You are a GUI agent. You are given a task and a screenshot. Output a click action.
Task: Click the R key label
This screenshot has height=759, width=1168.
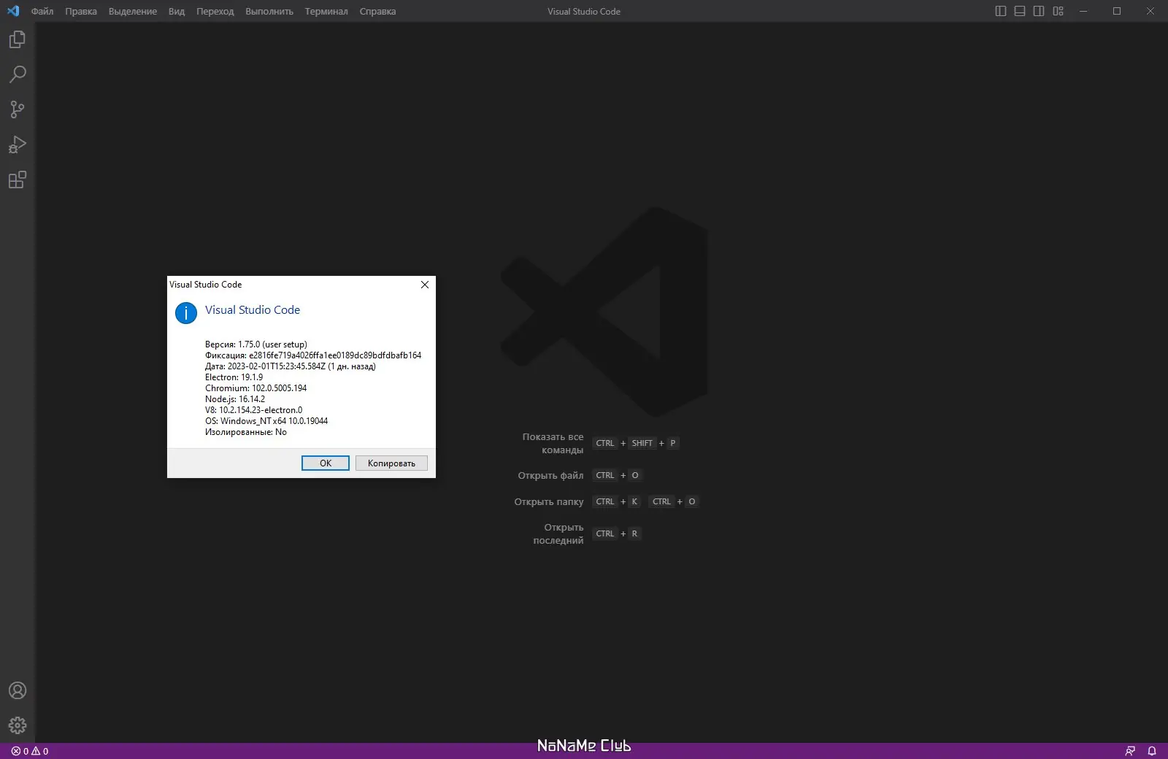click(x=634, y=533)
